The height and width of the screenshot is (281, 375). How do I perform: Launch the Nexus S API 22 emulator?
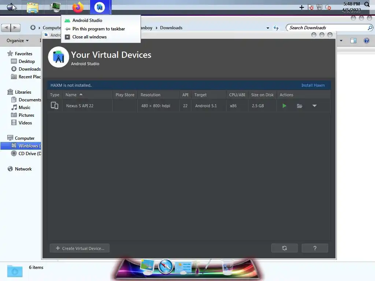click(x=284, y=106)
